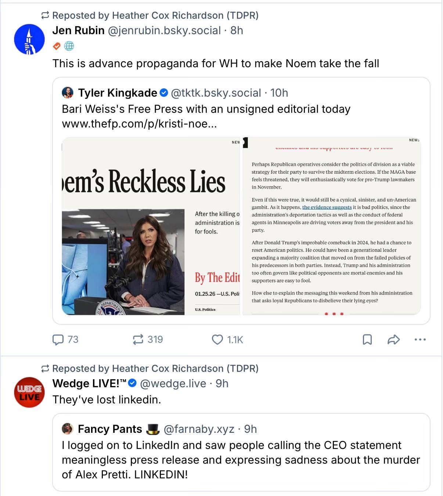Click the @wedge.live handle
Screen dimensions: 443x496
click(x=173, y=384)
